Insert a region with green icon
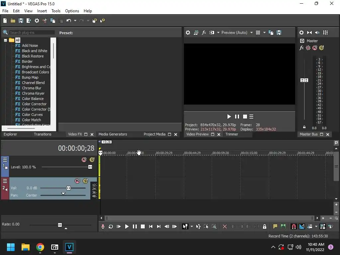Screen dimensions: 340x255 [x=283, y=226]
